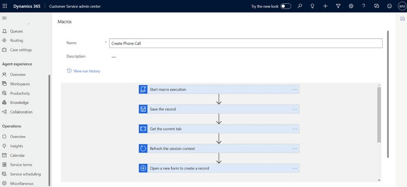This screenshot has width=407, height=187.
Task: Go to Operations Overview in sidebar
Action: click(18, 137)
